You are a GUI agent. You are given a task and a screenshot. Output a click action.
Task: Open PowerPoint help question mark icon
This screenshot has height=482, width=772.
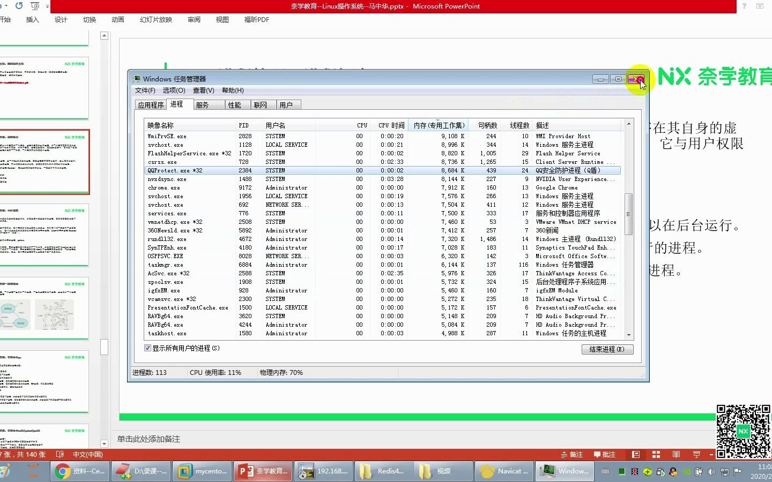click(x=744, y=6)
